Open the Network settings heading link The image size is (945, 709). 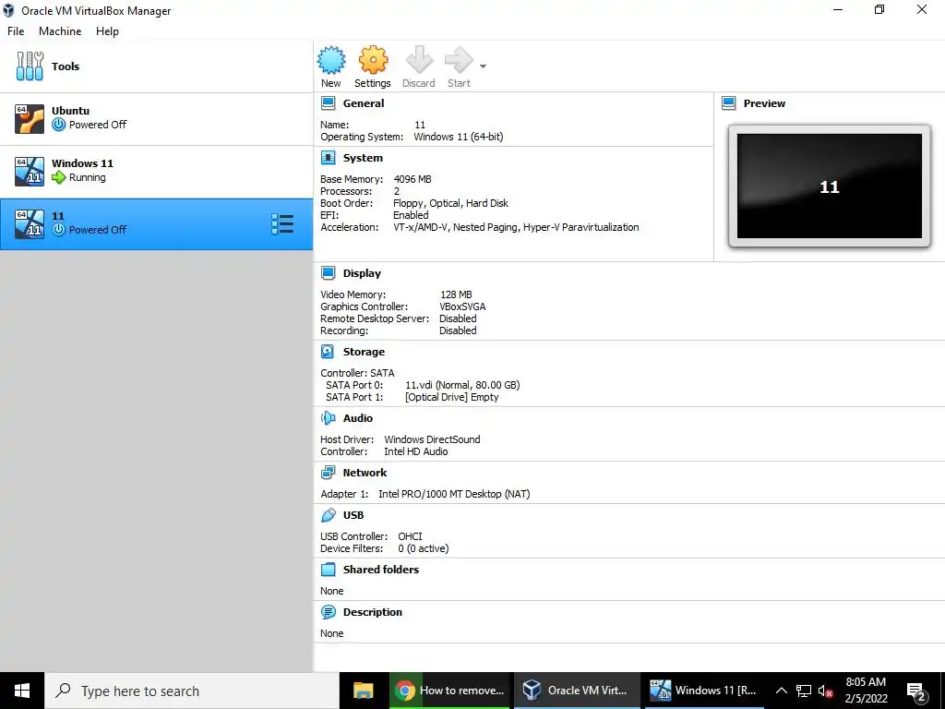click(x=365, y=473)
